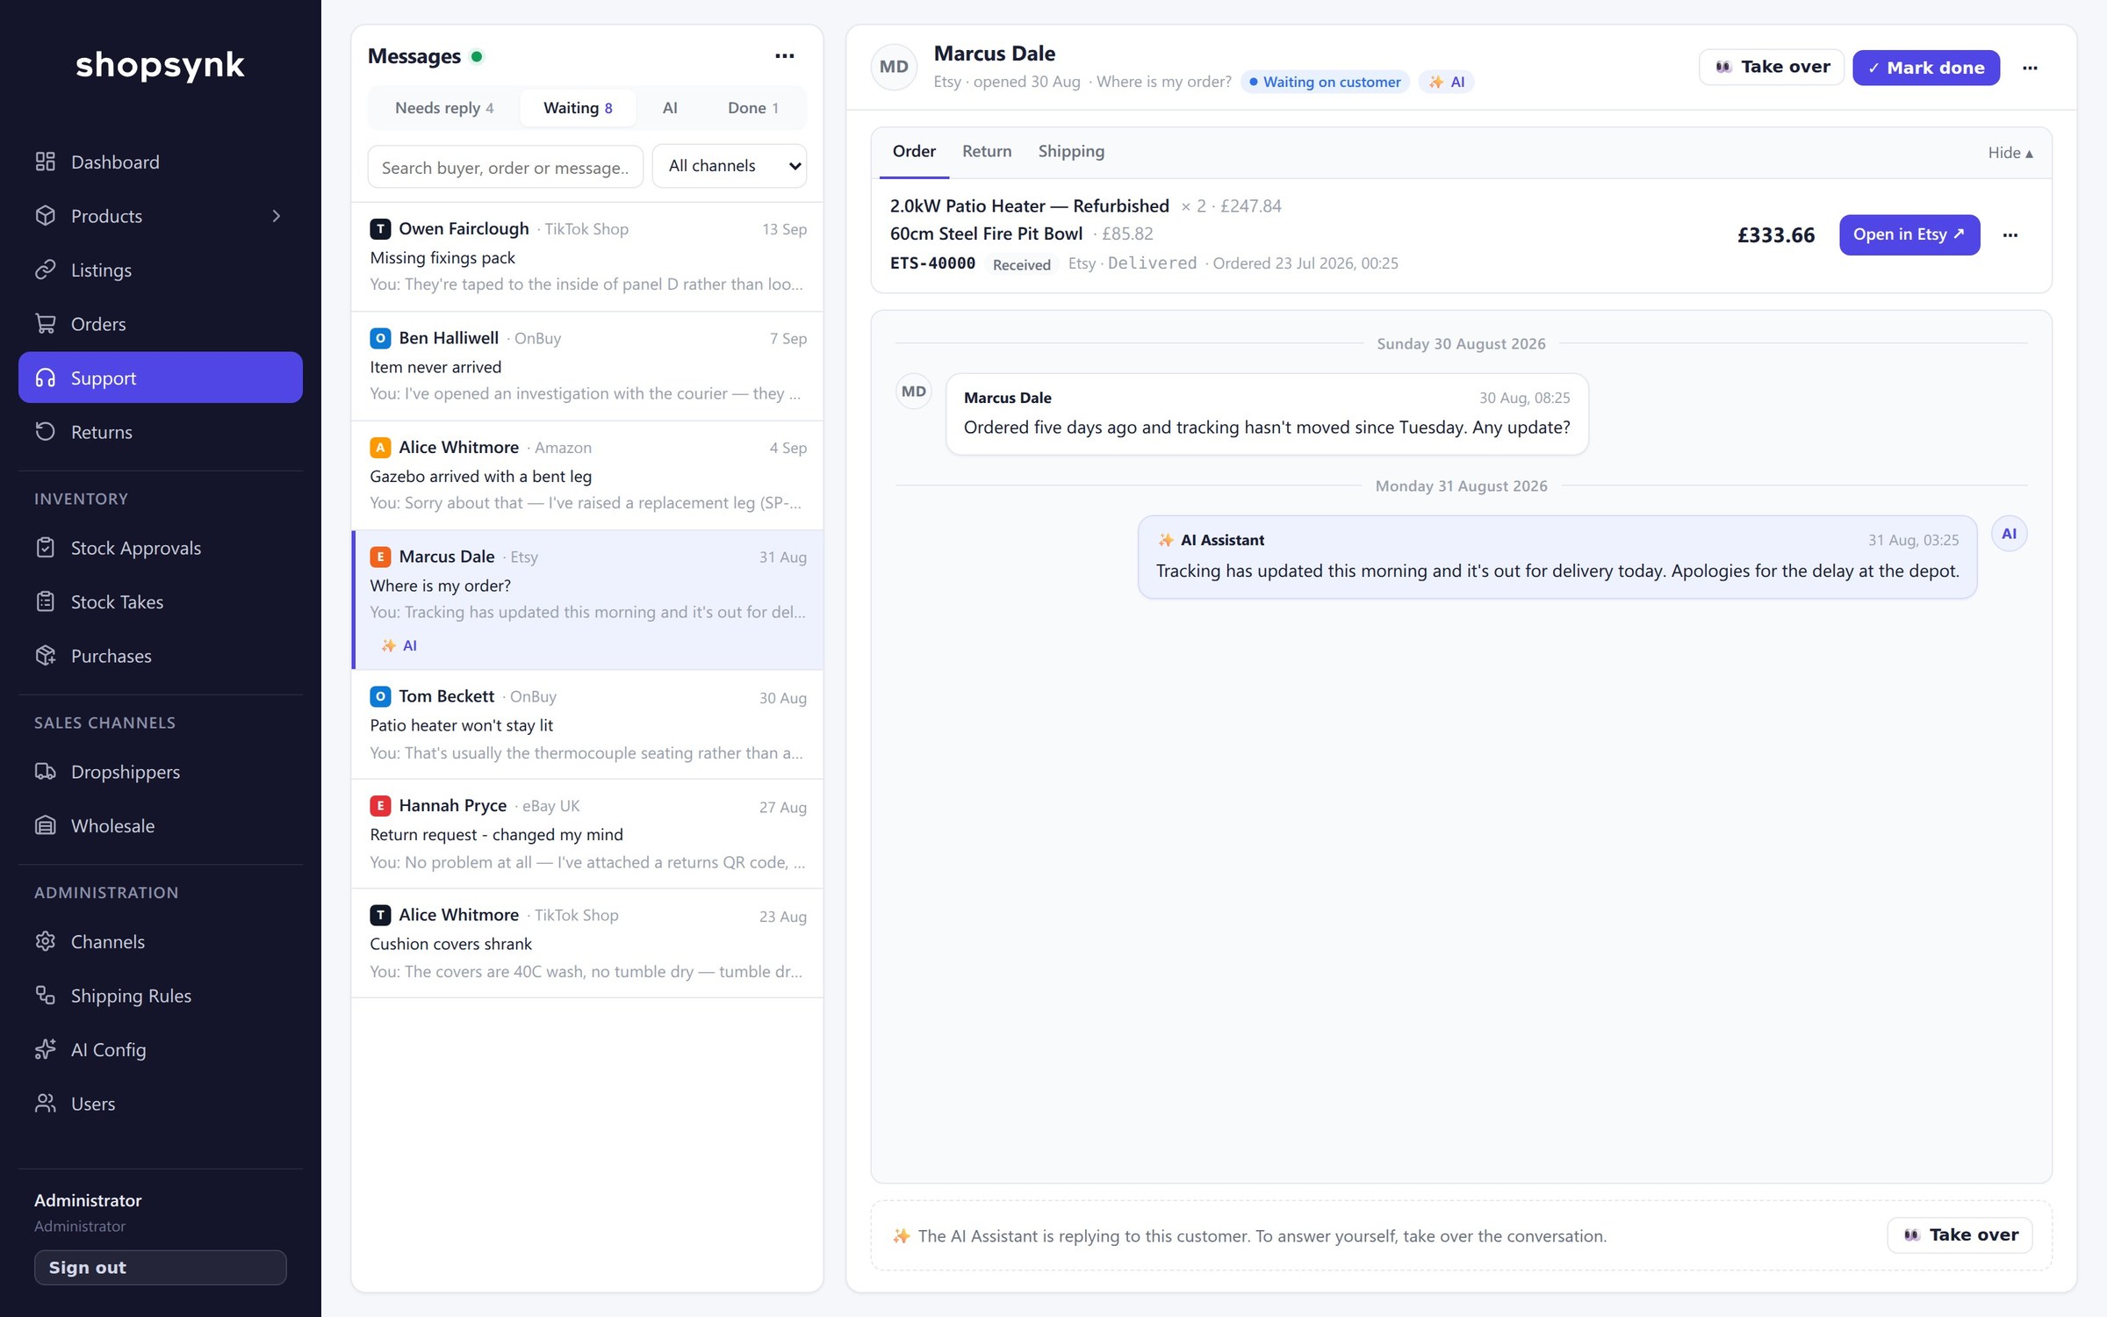The width and height of the screenshot is (2107, 1317).
Task: Open Shipping Rules icon
Action: pyautogui.click(x=46, y=996)
